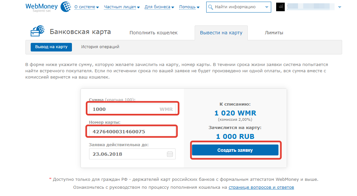This screenshot has height=196, width=357.
Task: Open the страница вопросов и ответов link
Action: [261, 187]
